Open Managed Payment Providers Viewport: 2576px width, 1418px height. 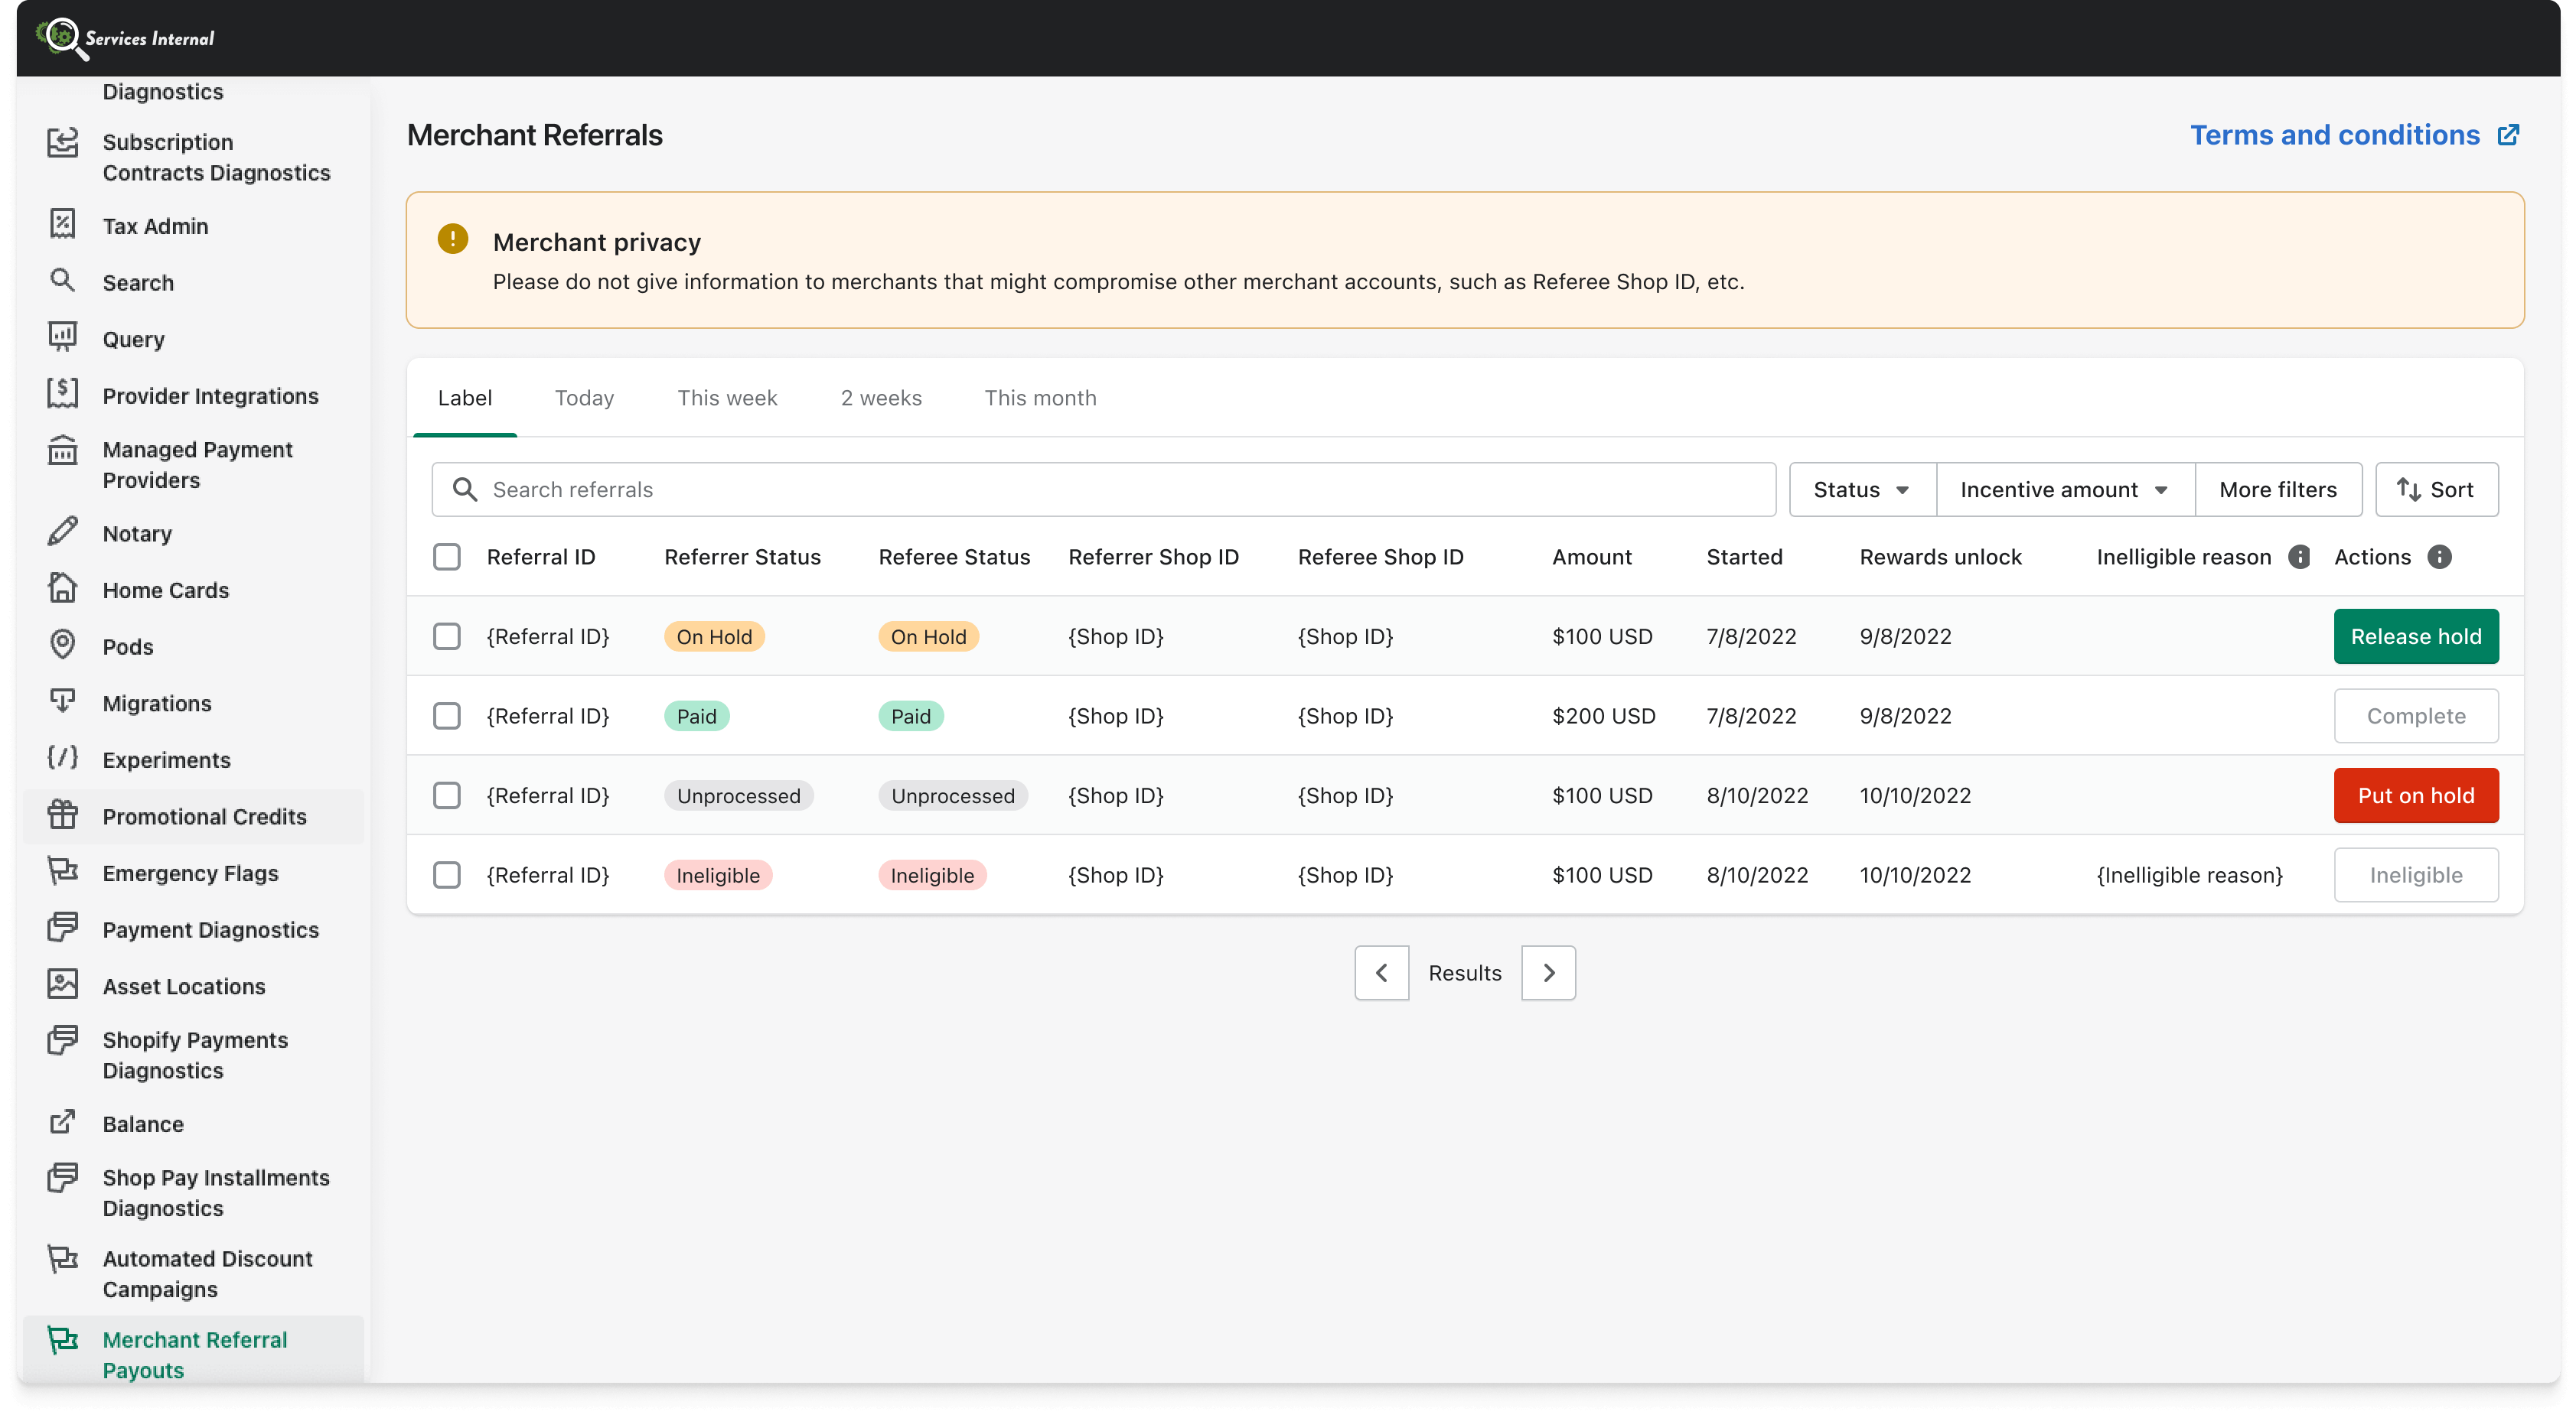click(198, 463)
